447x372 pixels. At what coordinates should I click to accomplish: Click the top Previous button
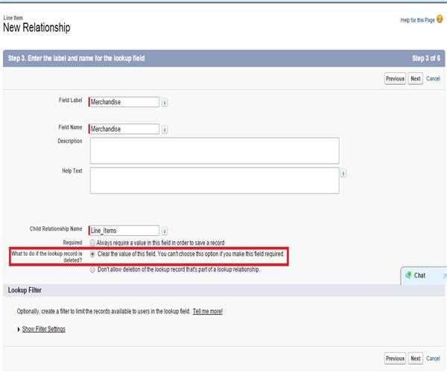coord(395,78)
